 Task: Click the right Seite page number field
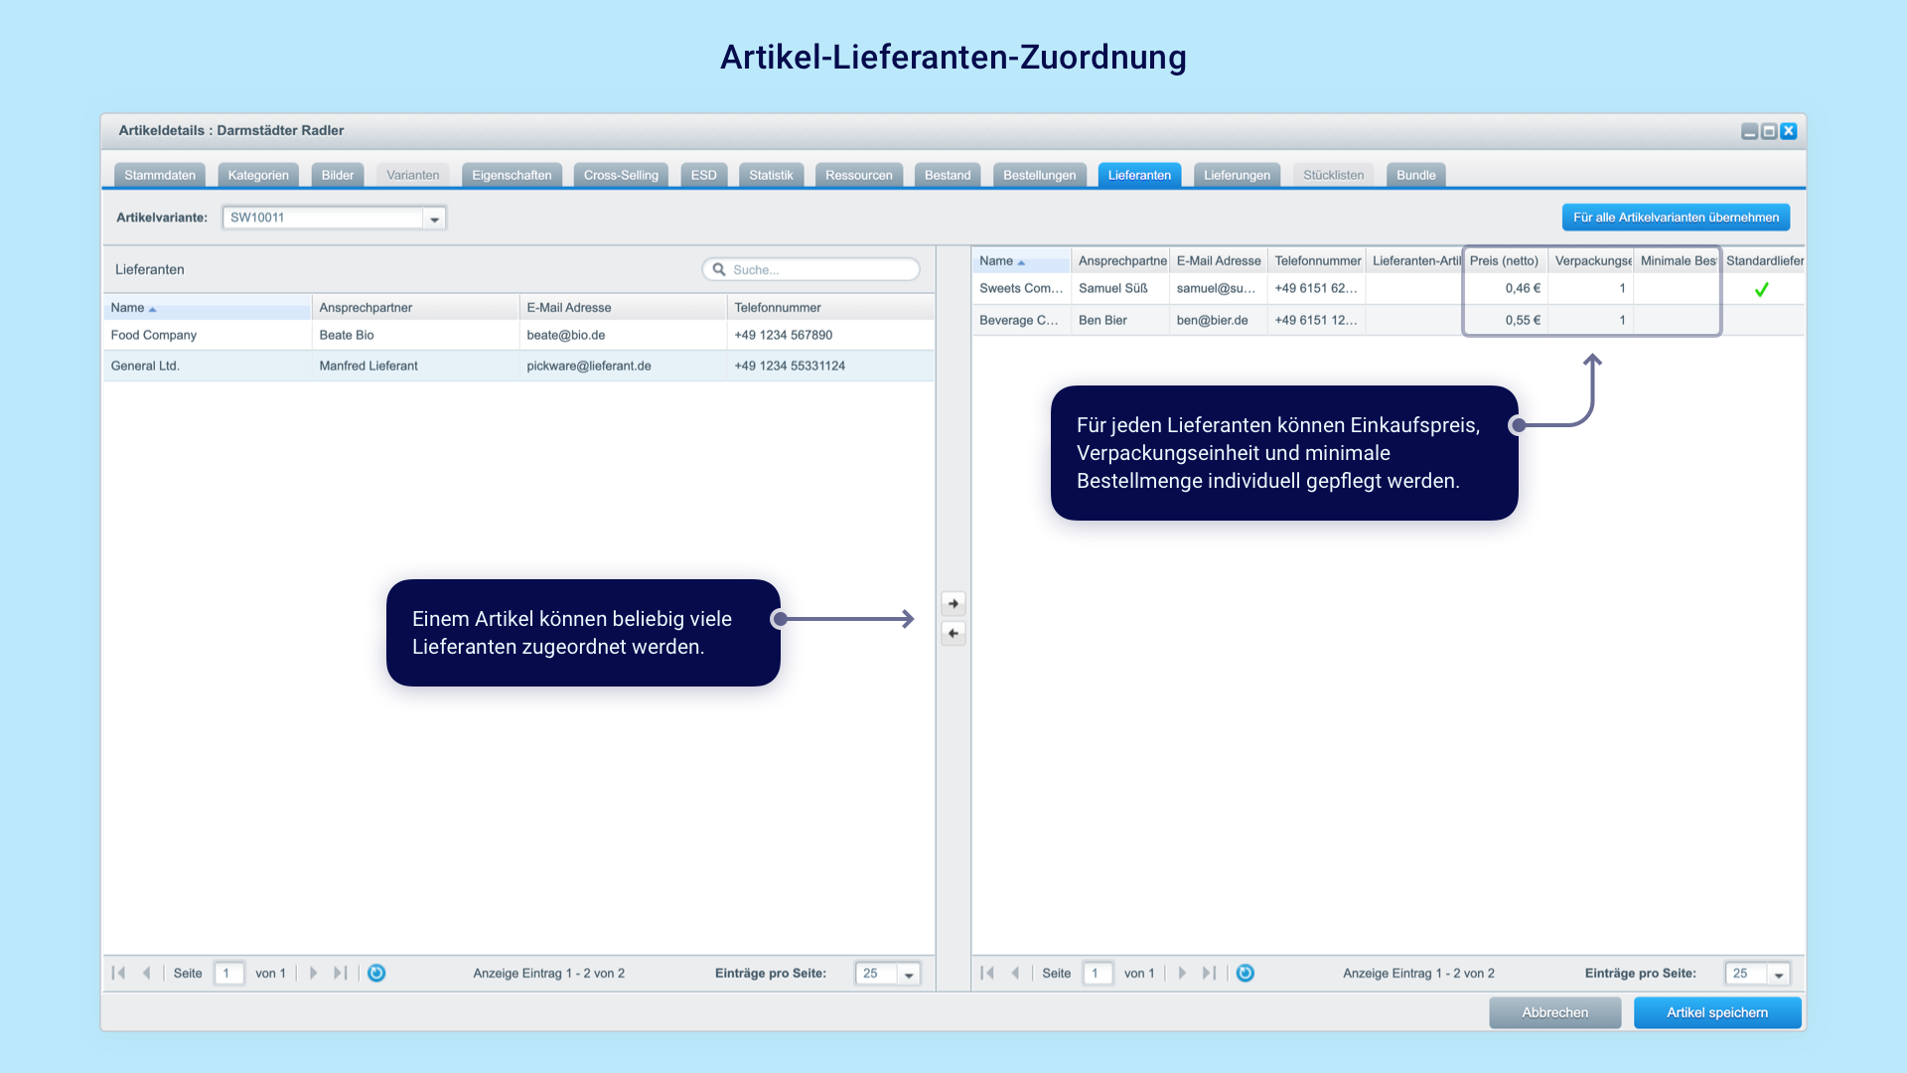point(1098,974)
